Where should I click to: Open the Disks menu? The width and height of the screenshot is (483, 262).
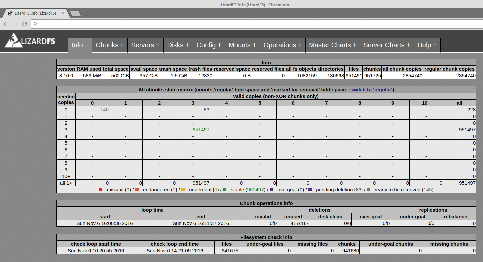[178, 45]
